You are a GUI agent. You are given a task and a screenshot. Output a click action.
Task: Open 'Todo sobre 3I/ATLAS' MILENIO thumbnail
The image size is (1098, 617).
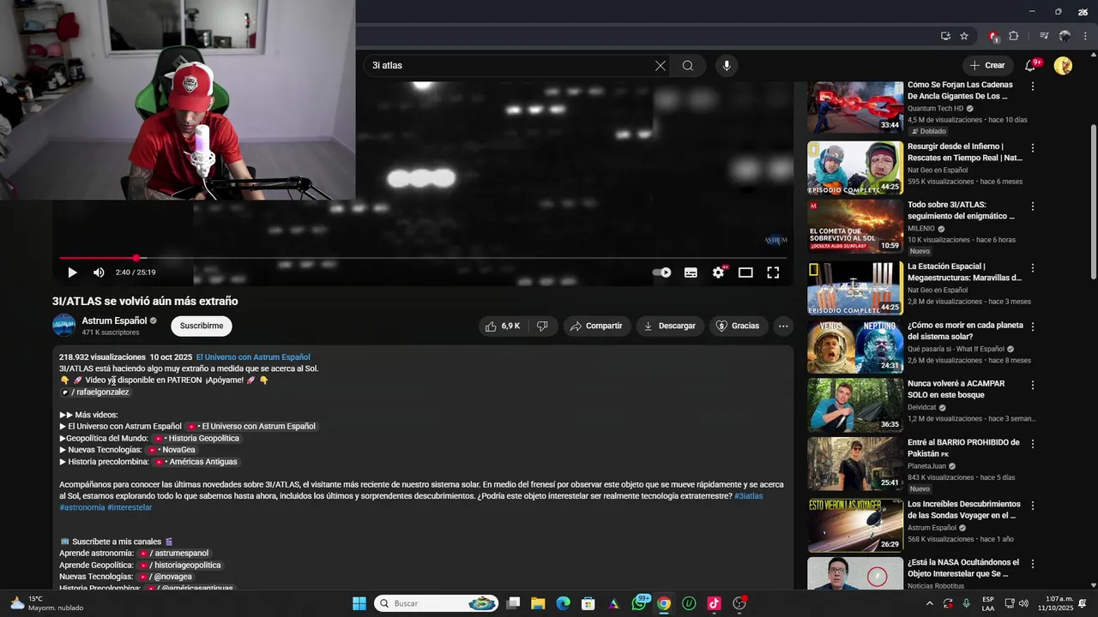click(855, 226)
